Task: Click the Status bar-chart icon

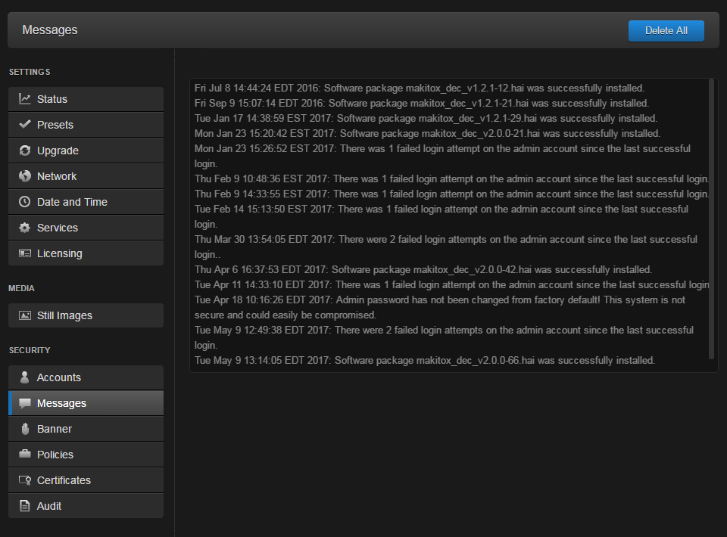Action: pos(23,98)
